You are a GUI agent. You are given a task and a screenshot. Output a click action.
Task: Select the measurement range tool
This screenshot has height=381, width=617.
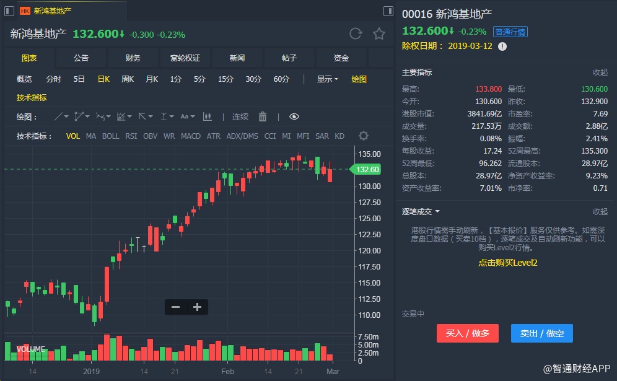(x=164, y=116)
